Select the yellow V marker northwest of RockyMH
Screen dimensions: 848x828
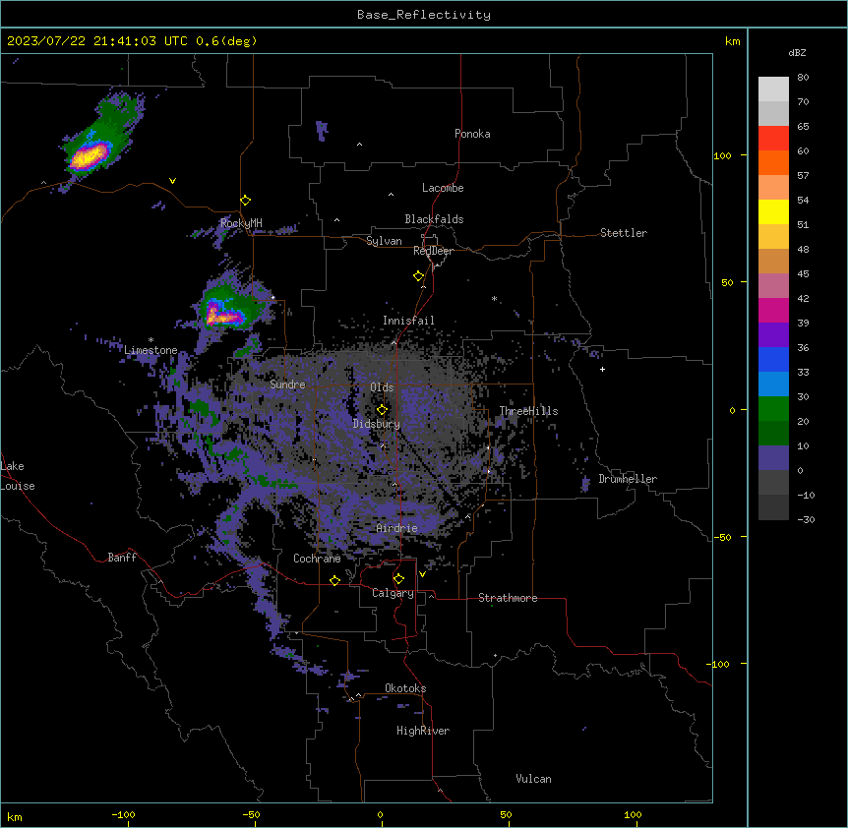[172, 181]
